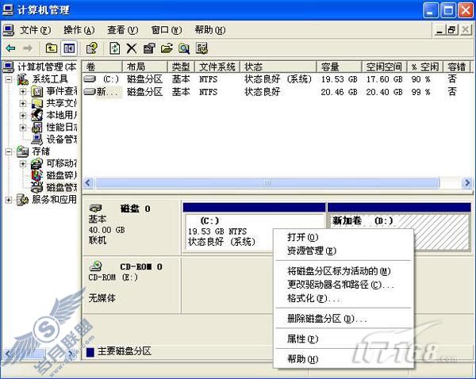Select the 本地用户 tree node

click(55, 115)
